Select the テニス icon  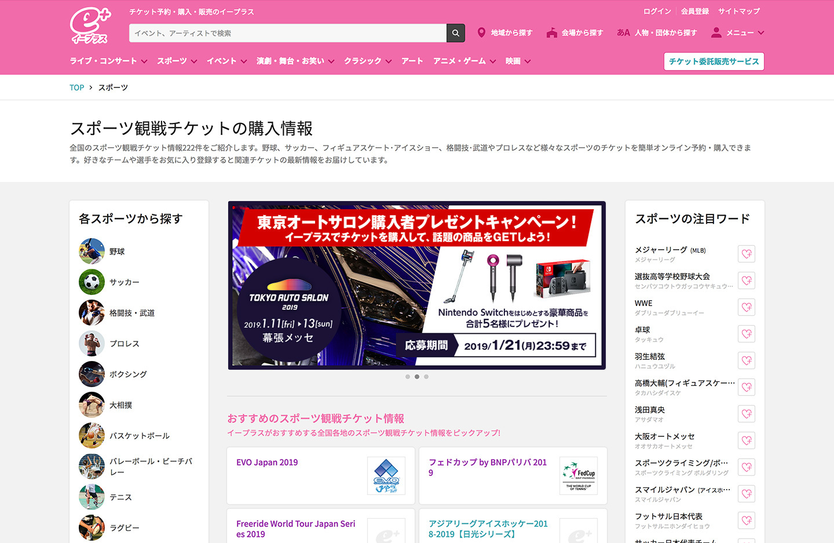click(92, 497)
